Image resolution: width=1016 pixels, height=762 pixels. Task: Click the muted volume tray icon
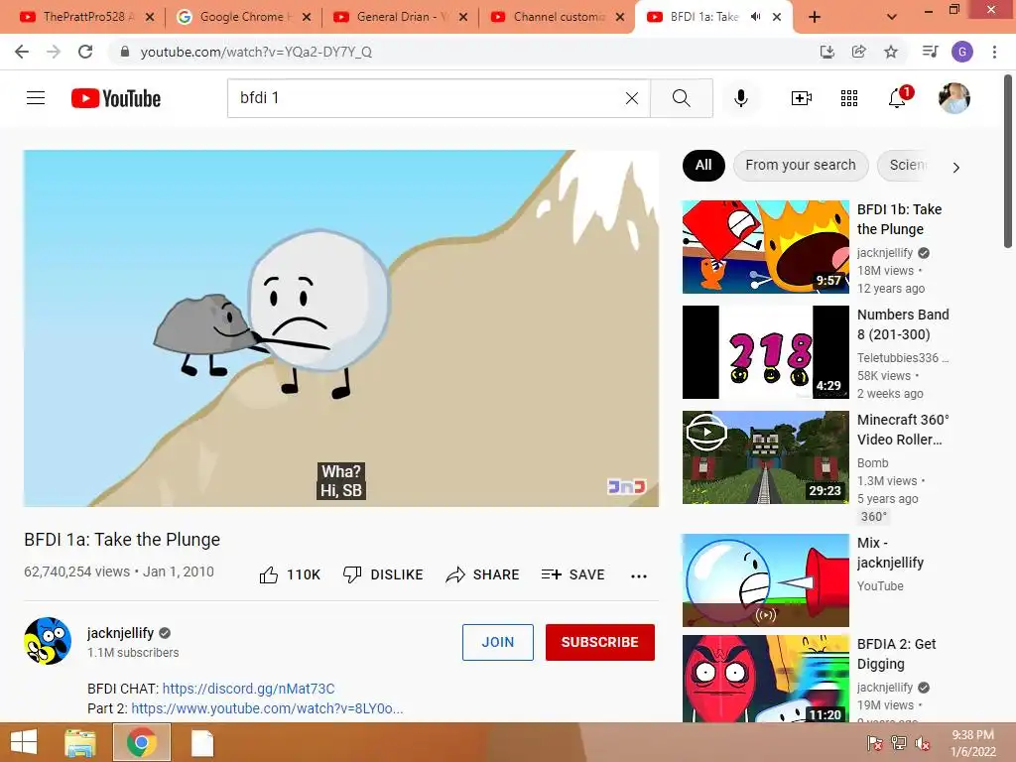(922, 743)
